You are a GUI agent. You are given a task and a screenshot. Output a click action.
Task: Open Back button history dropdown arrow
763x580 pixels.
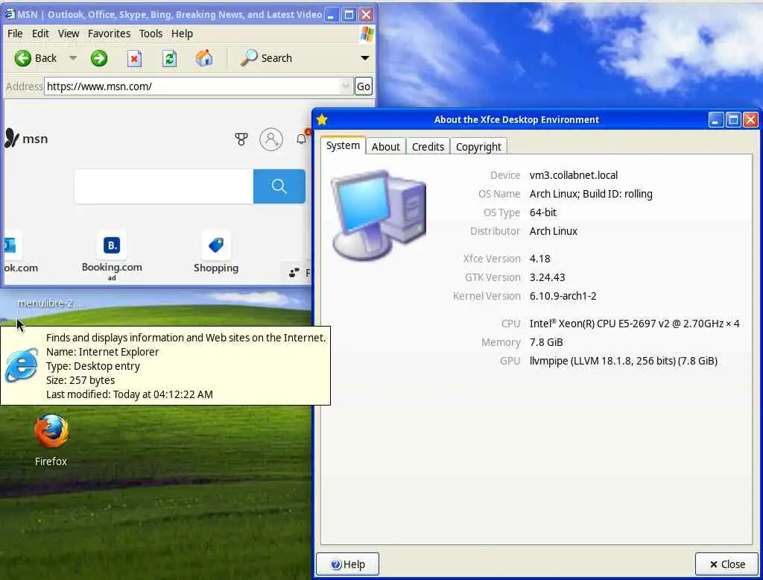(x=73, y=58)
